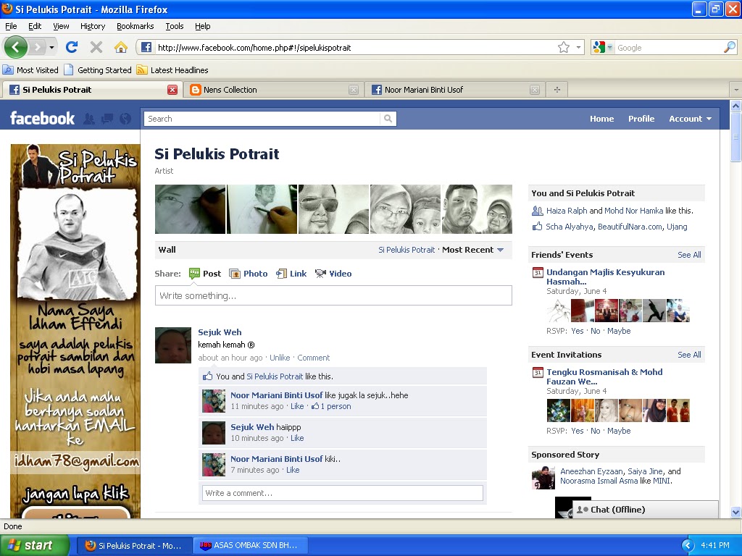Stop loading with the X icon
The image size is (742, 556).
pyautogui.click(x=96, y=47)
